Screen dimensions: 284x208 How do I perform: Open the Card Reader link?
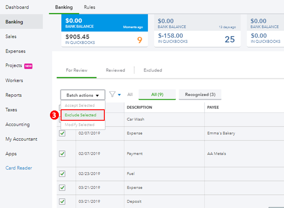[x=19, y=168]
